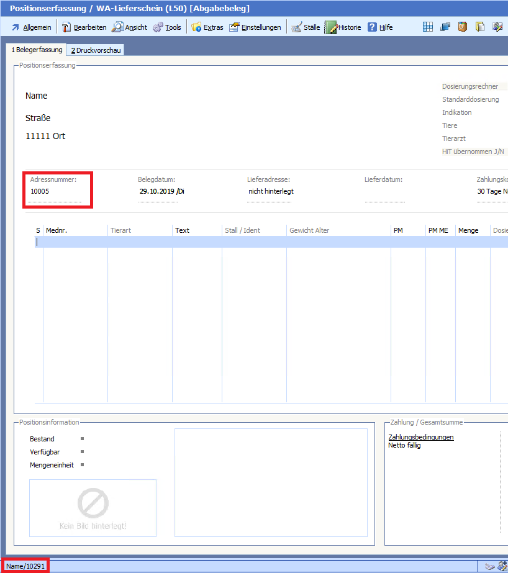This screenshot has width=508, height=573.
Task: Click the 'Kein Bild hinterlegt' image placeholder
Action: click(x=93, y=508)
